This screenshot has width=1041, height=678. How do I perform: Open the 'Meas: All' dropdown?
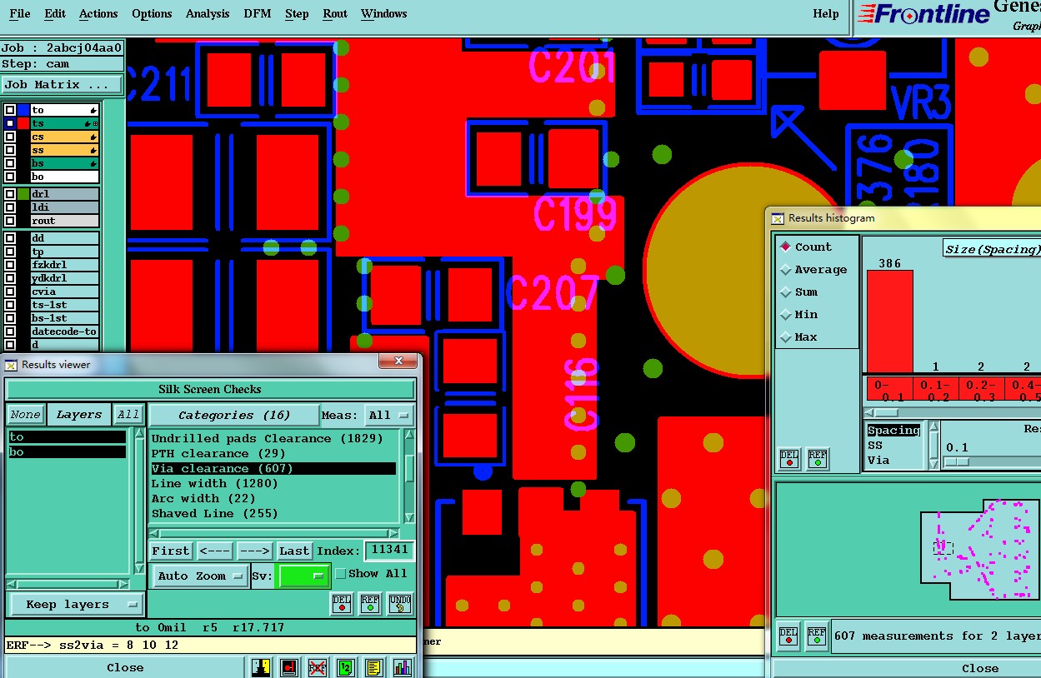pyautogui.click(x=390, y=415)
